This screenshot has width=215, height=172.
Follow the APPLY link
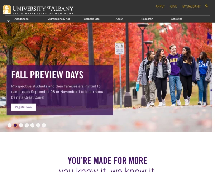point(160,6)
